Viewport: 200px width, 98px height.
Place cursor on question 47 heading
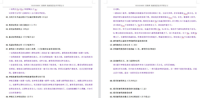point(33,49)
